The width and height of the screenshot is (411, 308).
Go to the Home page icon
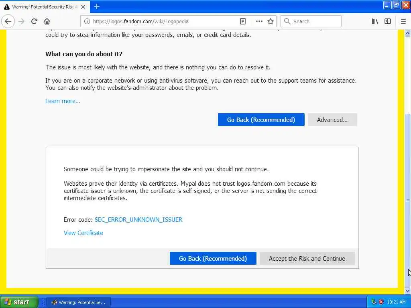click(47, 21)
